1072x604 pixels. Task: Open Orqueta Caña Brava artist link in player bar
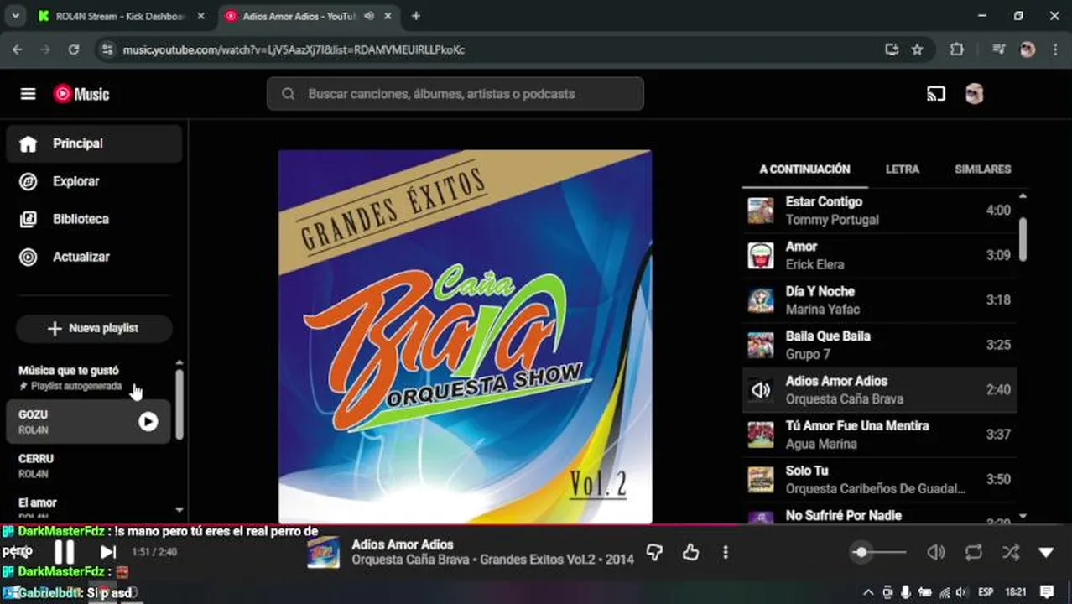(411, 560)
